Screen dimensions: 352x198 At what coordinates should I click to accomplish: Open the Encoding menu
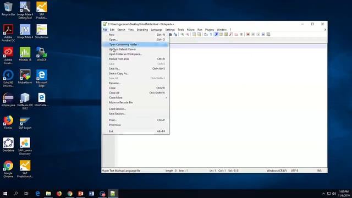142,30
